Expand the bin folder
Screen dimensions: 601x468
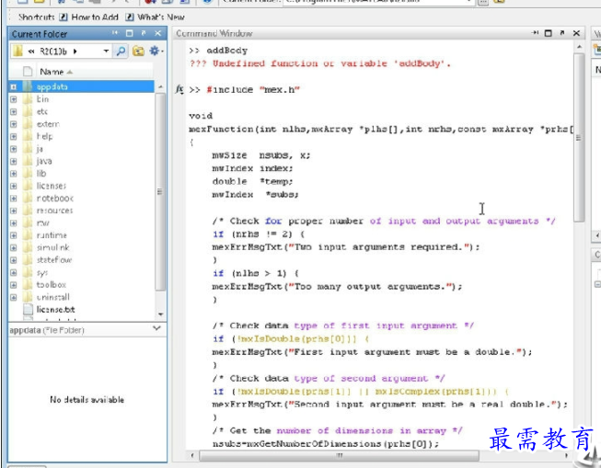pos(14,99)
